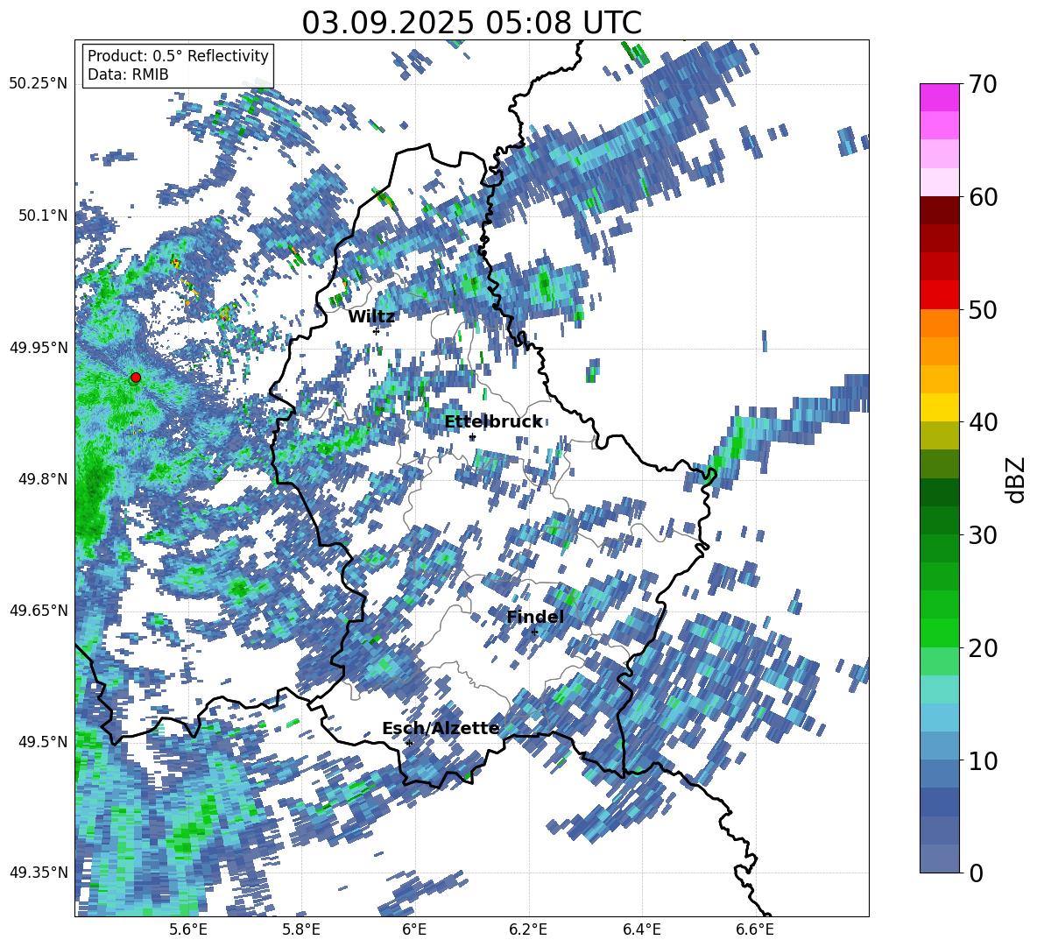Click the Esch/Alzette location cross marker

tap(409, 743)
